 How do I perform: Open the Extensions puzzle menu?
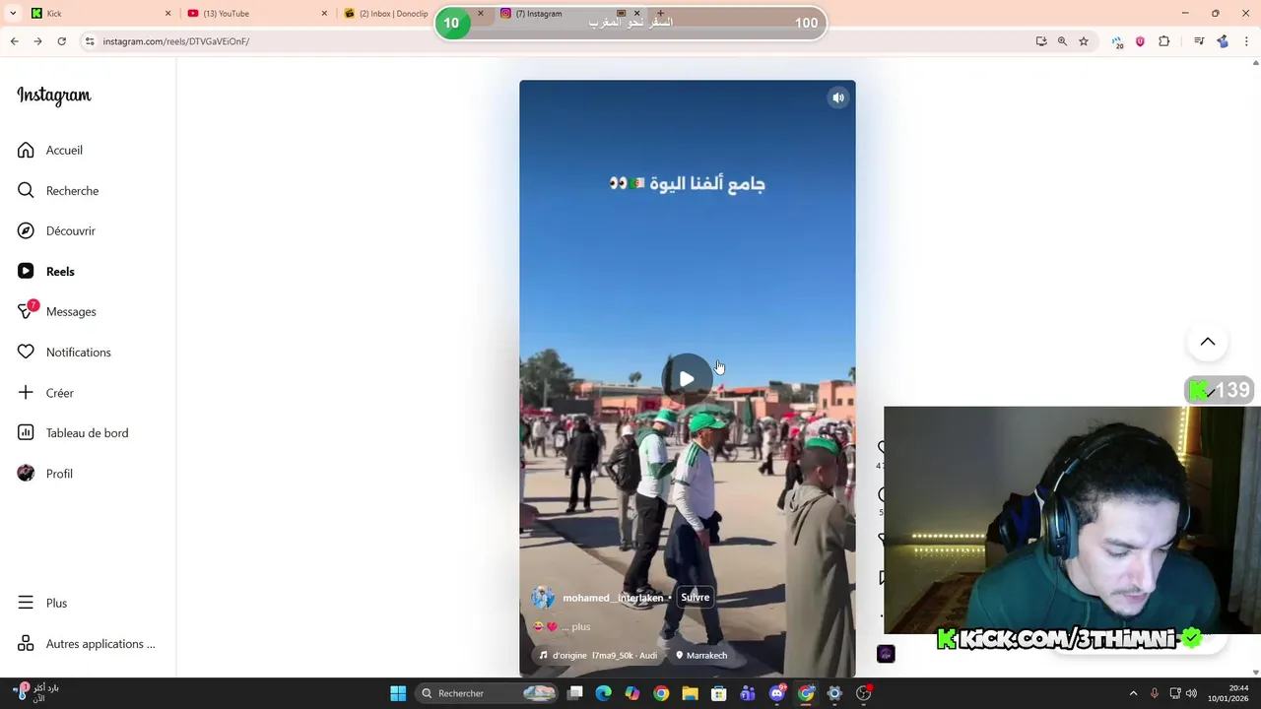pyautogui.click(x=1163, y=41)
